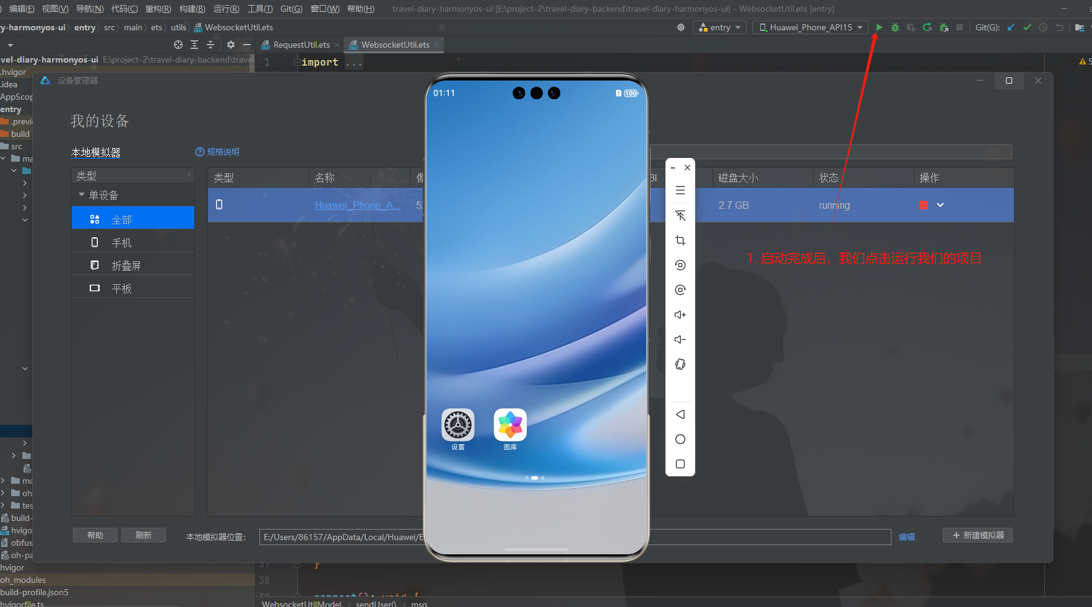1092x607 pixels.
Task: Open the Settings app on the emulator
Action: pyautogui.click(x=458, y=425)
